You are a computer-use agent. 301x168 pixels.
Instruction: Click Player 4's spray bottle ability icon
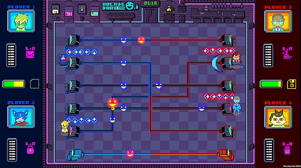(287, 150)
